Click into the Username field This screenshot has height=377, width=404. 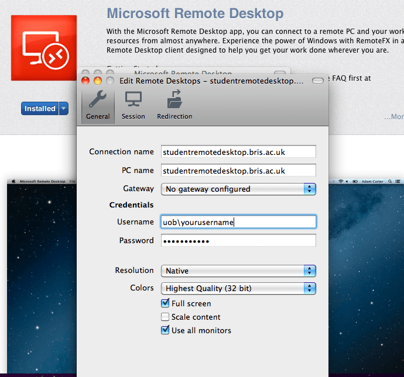(238, 222)
